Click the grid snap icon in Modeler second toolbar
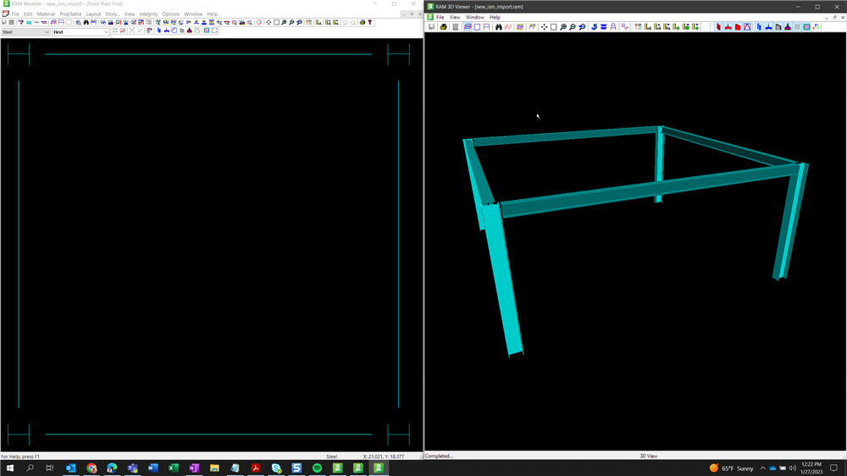This screenshot has height=476, width=847. pos(114,30)
